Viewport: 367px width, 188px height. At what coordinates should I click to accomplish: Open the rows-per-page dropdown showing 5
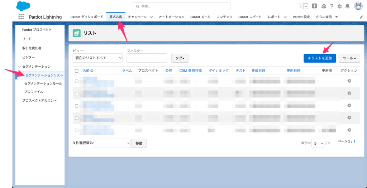click(318, 143)
